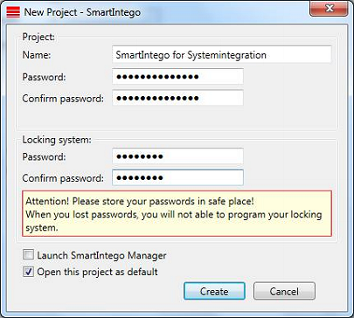The image size is (354, 318).
Task: Click the Create button
Action: pos(214,291)
